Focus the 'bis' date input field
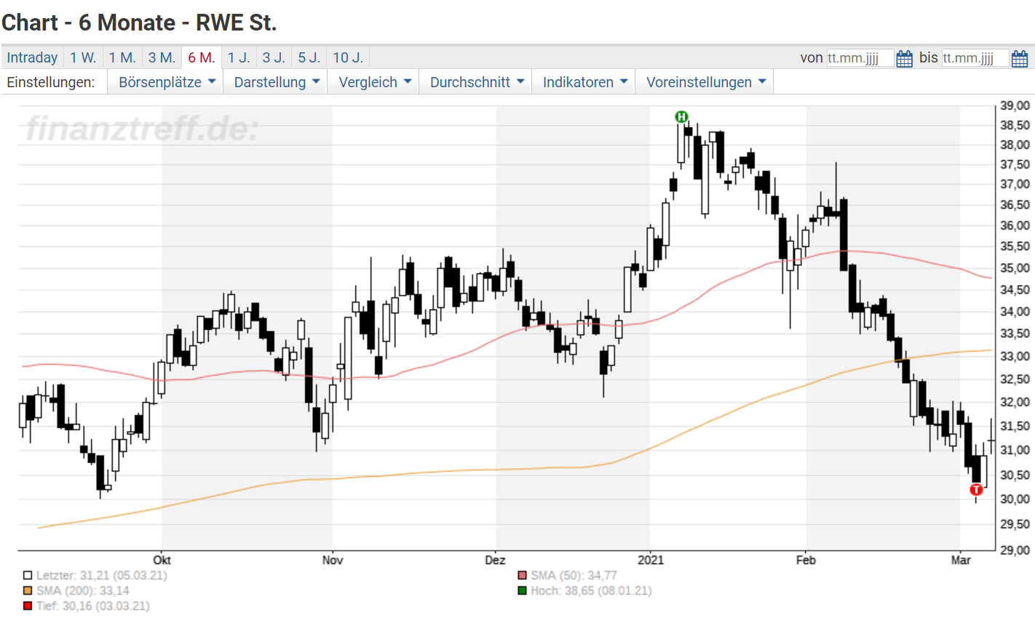Screen dimensions: 1035x625 click(x=975, y=58)
